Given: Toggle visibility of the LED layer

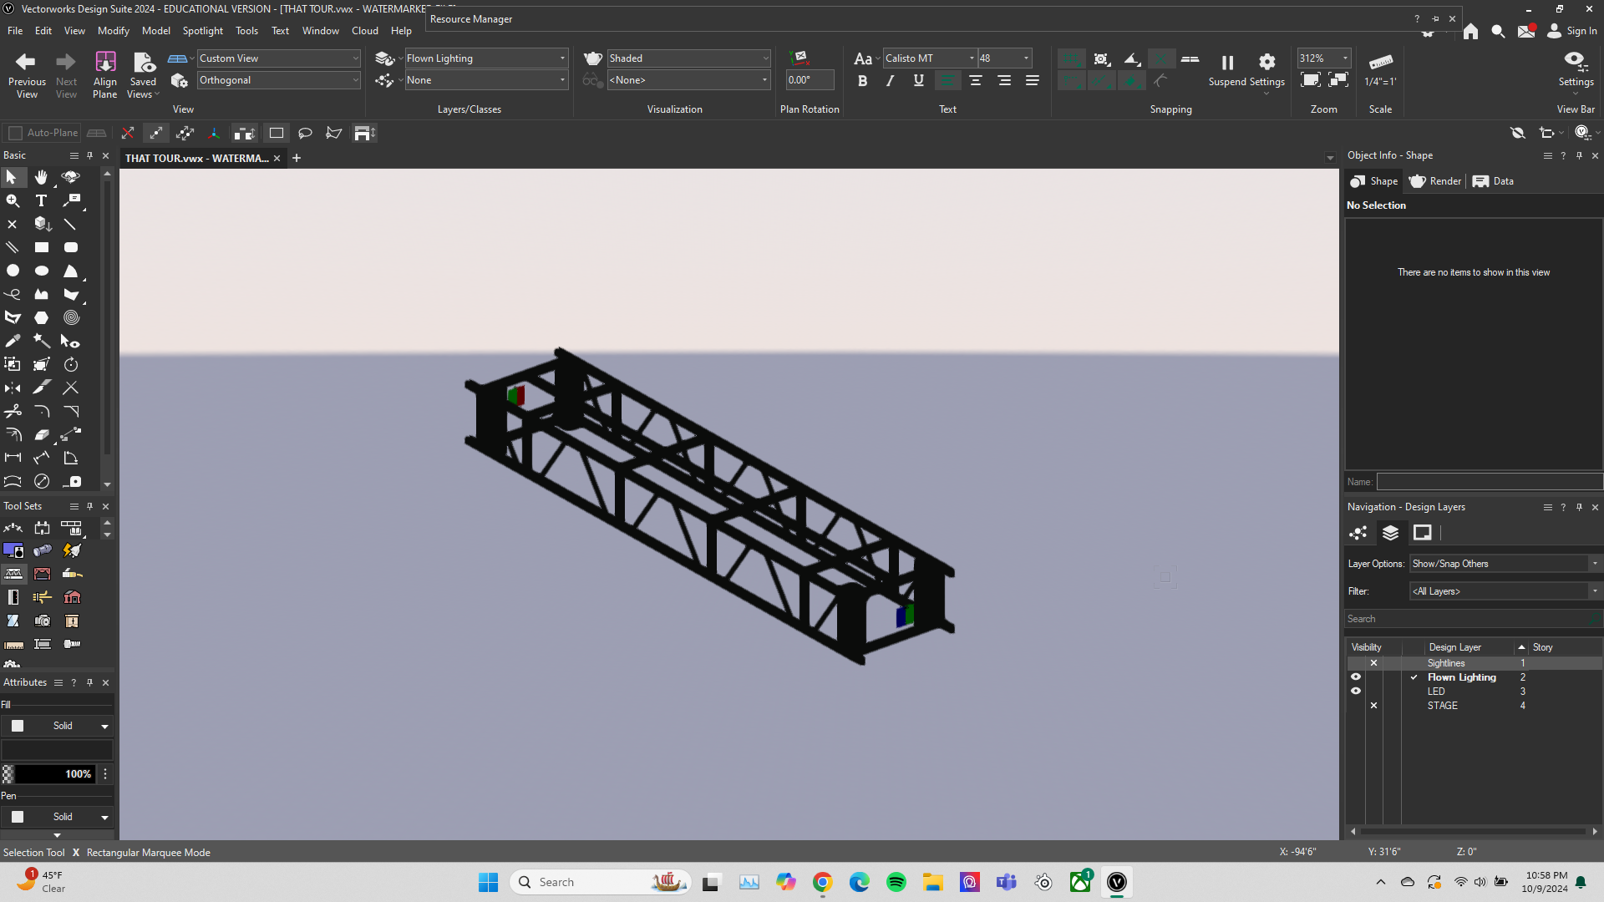Looking at the screenshot, I should (x=1356, y=692).
